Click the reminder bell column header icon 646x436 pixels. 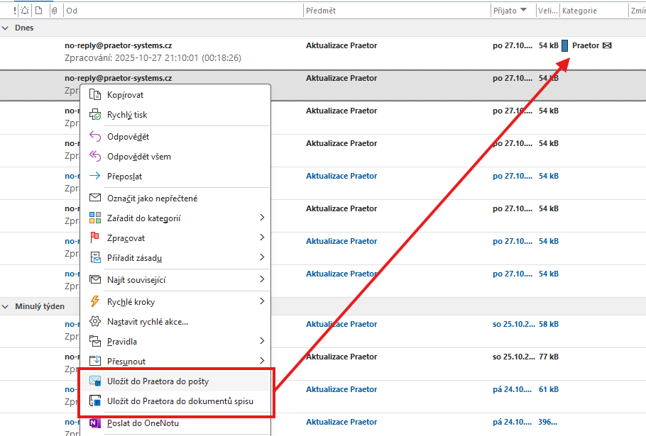pos(26,11)
